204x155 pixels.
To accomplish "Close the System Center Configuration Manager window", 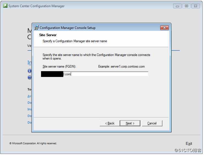I will pos(195,6).
